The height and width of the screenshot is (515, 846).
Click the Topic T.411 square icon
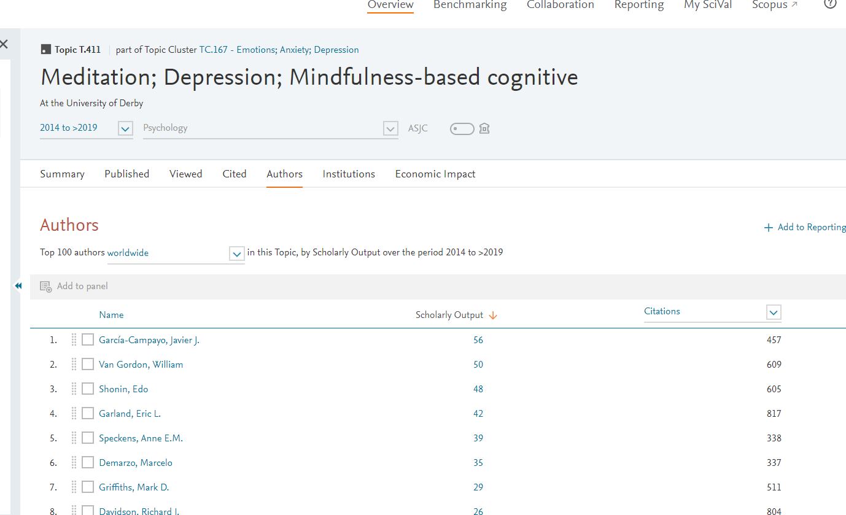(45, 50)
